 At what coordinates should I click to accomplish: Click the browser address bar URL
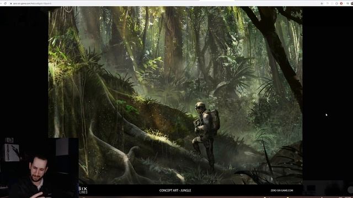tap(32, 4)
